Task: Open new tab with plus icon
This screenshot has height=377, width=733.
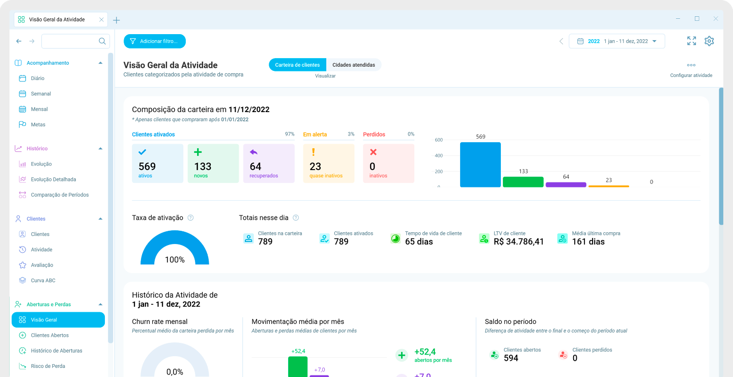Action: click(x=117, y=20)
